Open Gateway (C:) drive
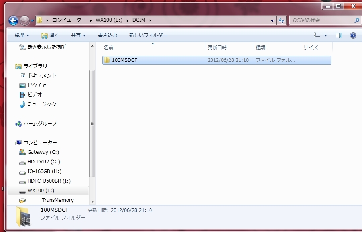Viewport: 362px width, 232px height. point(43,152)
